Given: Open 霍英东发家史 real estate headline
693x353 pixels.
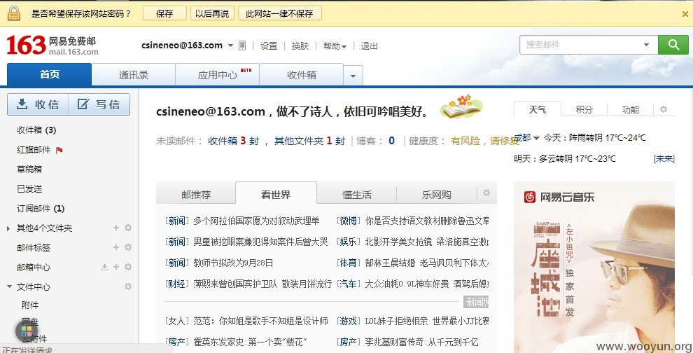Looking at the screenshot, I should pyautogui.click(x=250, y=342).
